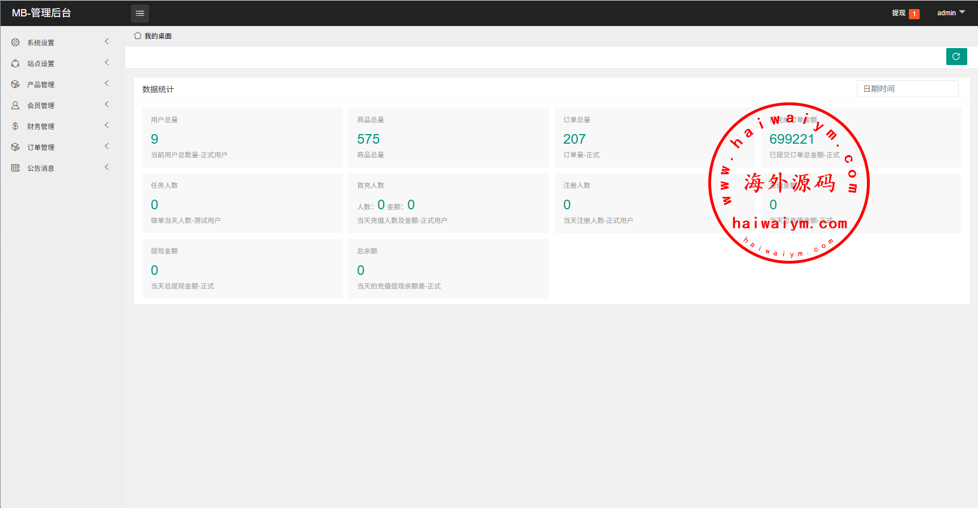978x508 pixels.
Task: Click the announcements list icon
Action: pyautogui.click(x=15, y=168)
